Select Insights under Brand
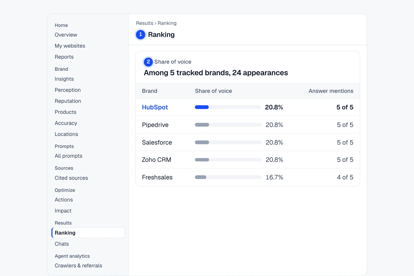The width and height of the screenshot is (414, 276). pyautogui.click(x=64, y=79)
